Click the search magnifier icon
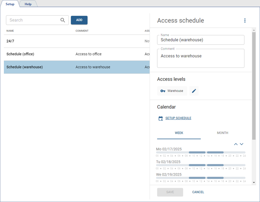Screen dimensions: 260x202 63,20
